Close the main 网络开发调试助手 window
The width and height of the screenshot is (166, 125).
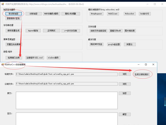click(x=162, y=4)
